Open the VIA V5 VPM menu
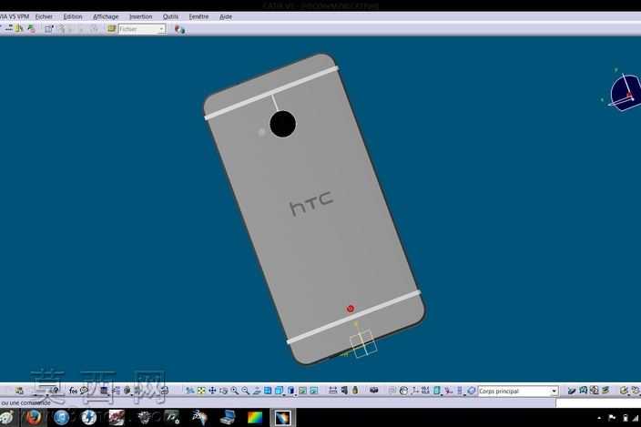This screenshot has width=641, height=427. (15, 16)
